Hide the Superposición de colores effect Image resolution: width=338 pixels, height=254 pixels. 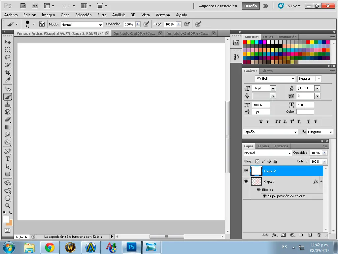pyautogui.click(x=264, y=196)
